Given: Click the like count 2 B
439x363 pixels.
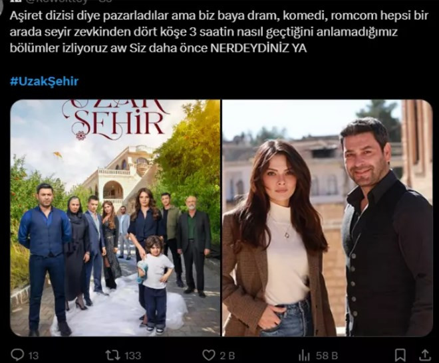Looking at the screenshot, I should coord(227,356).
